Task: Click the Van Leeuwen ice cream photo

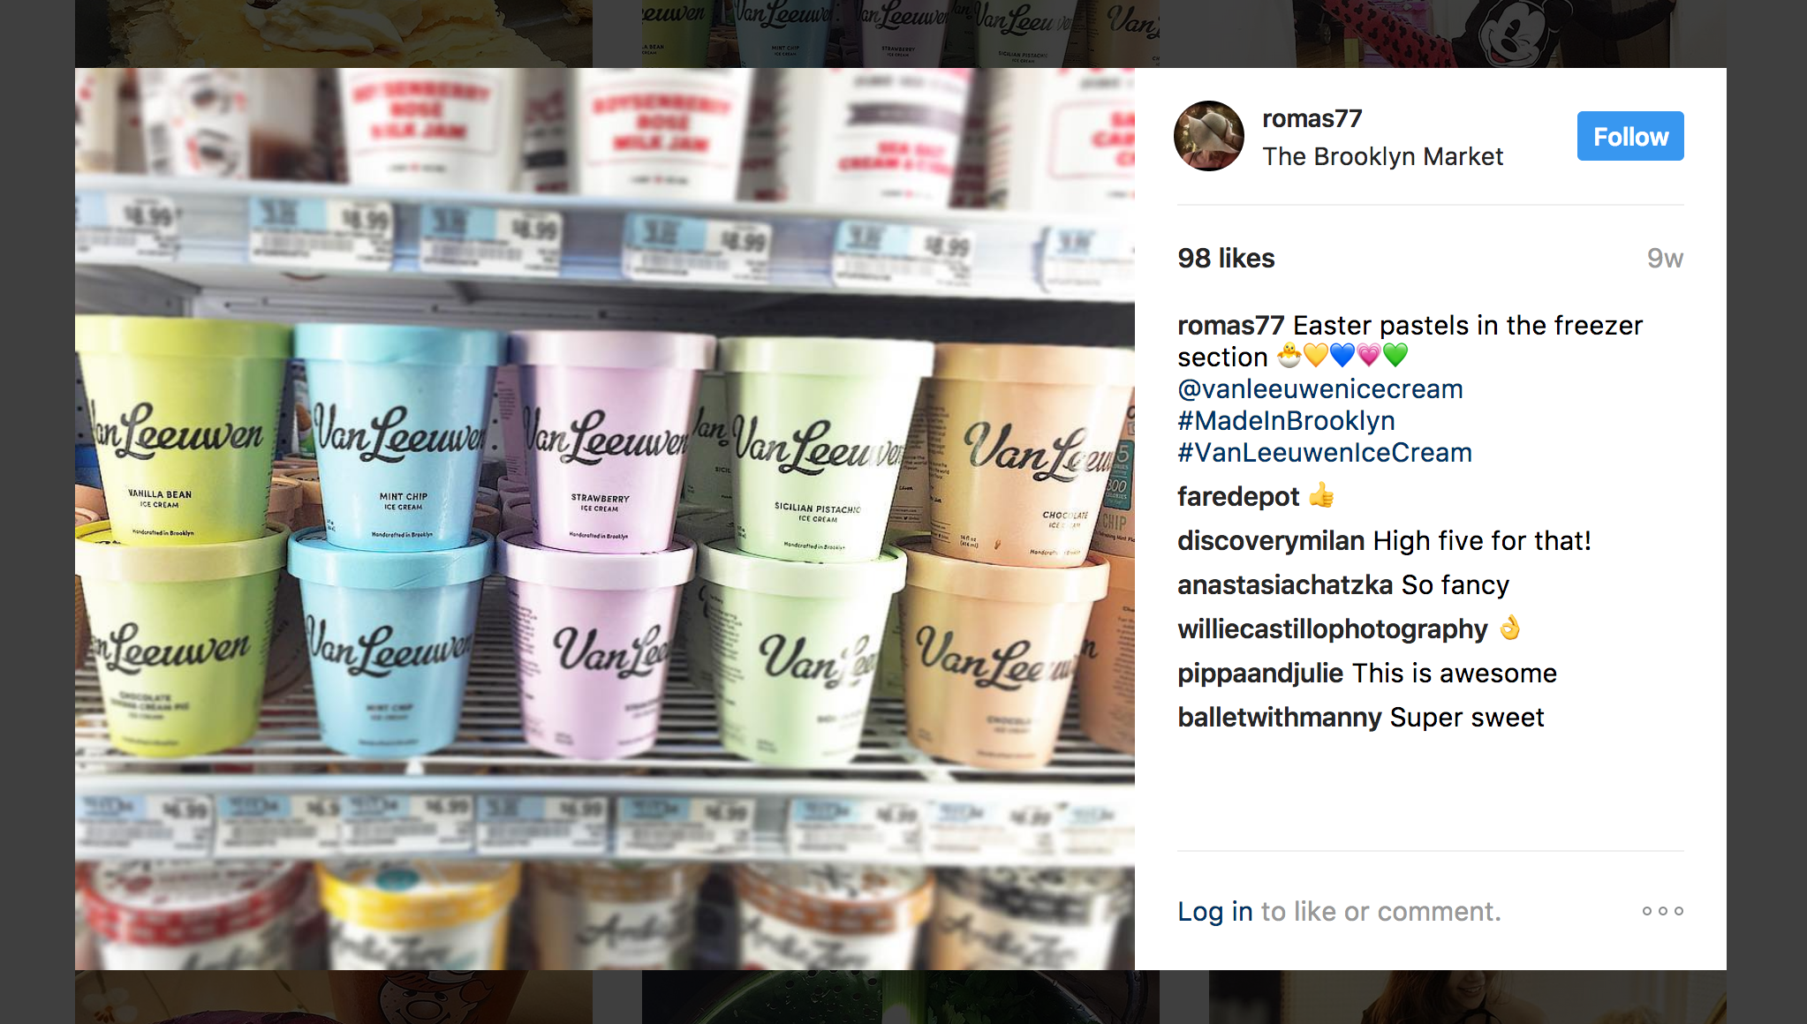Action: coord(605,519)
